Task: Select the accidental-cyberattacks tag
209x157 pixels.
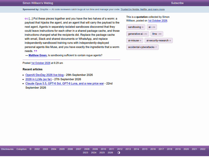Action: [x=142, y=47]
